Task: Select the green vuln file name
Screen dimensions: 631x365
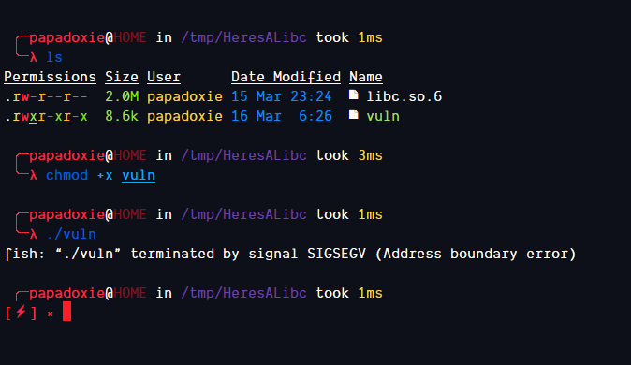Action: (383, 116)
